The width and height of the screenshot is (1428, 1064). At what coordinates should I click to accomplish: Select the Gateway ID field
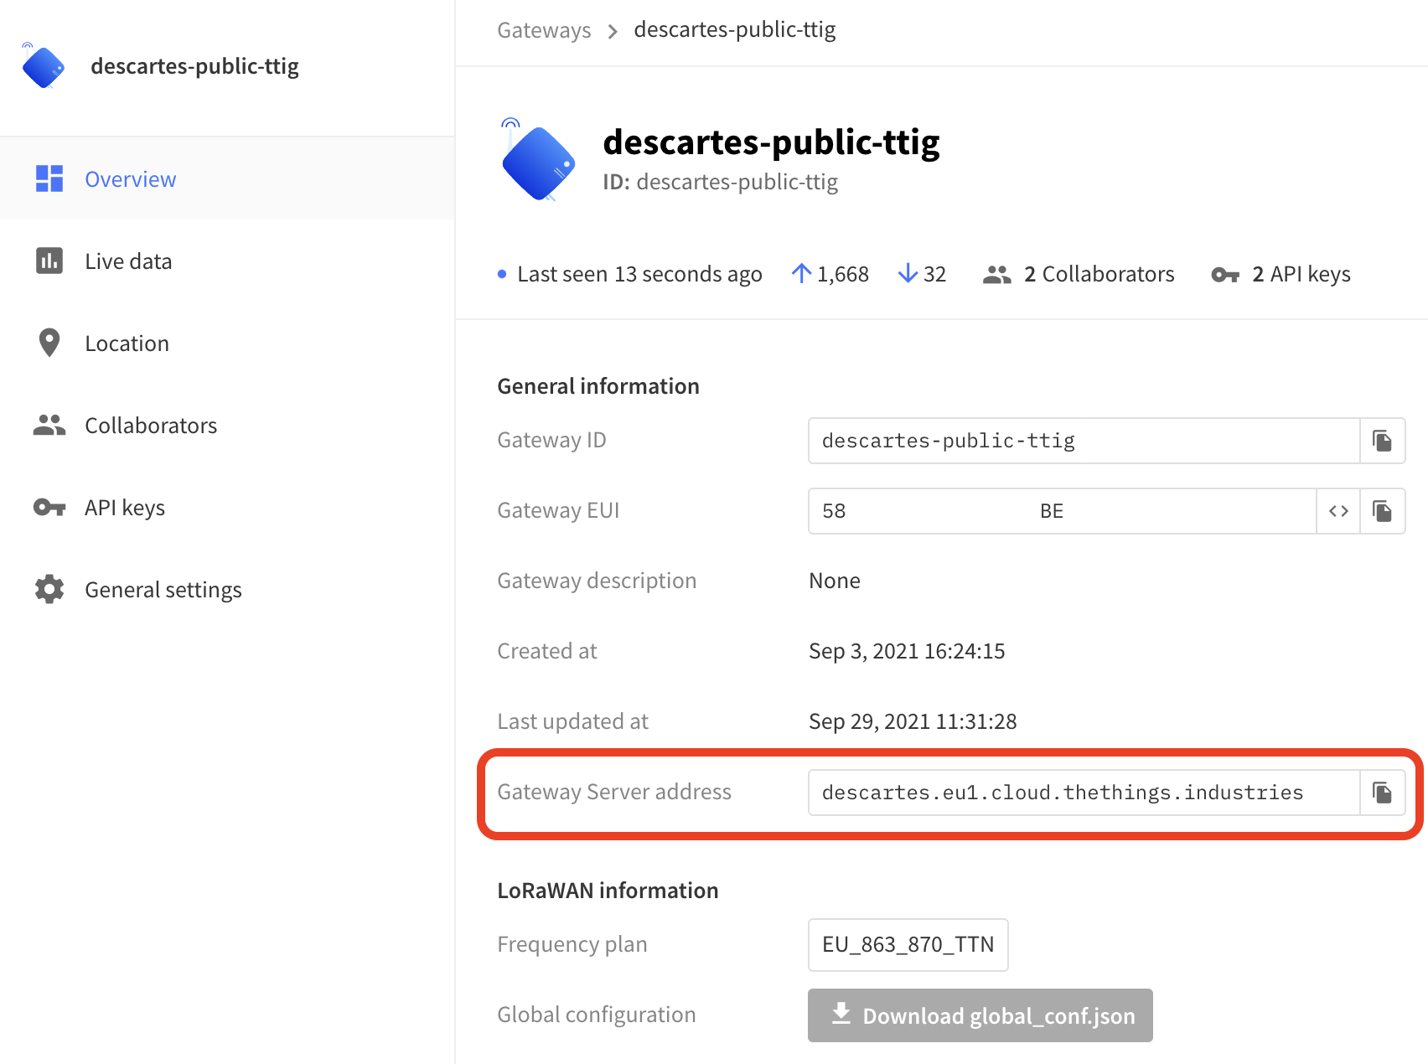click(1084, 441)
